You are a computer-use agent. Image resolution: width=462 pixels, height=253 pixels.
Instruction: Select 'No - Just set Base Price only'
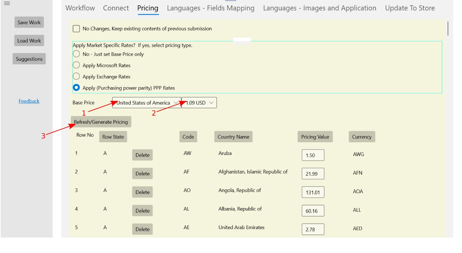(76, 54)
